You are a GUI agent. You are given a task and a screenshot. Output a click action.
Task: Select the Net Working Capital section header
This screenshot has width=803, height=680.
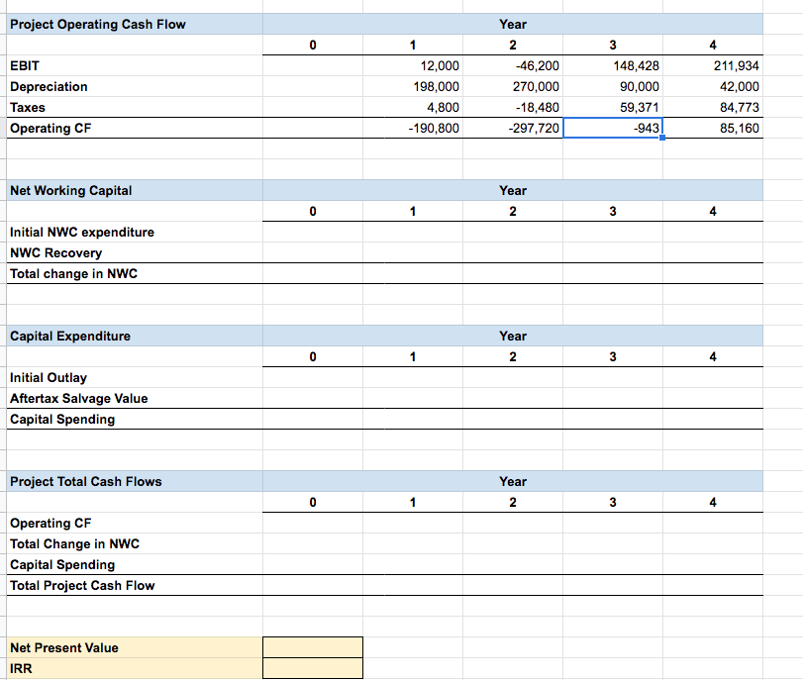135,190
